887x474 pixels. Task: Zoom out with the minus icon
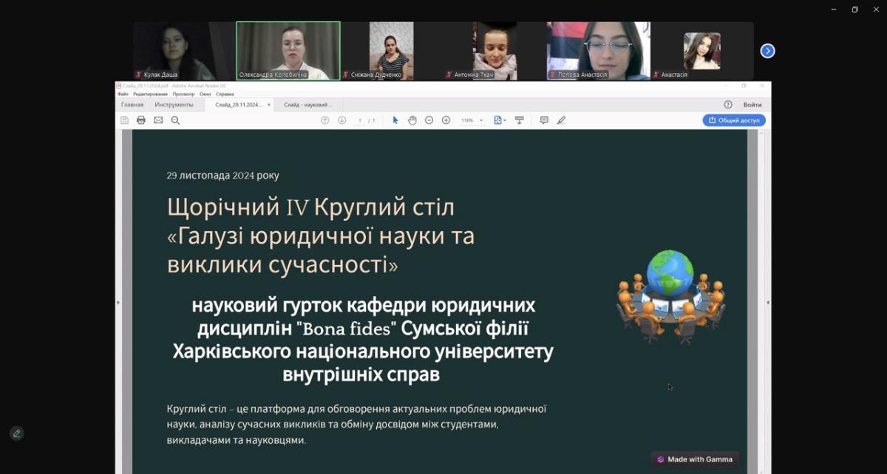click(429, 120)
